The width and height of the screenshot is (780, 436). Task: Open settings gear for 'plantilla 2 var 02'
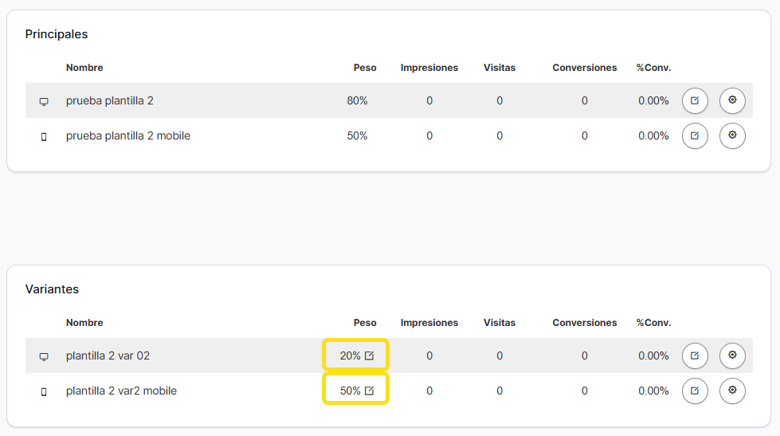[x=732, y=356]
